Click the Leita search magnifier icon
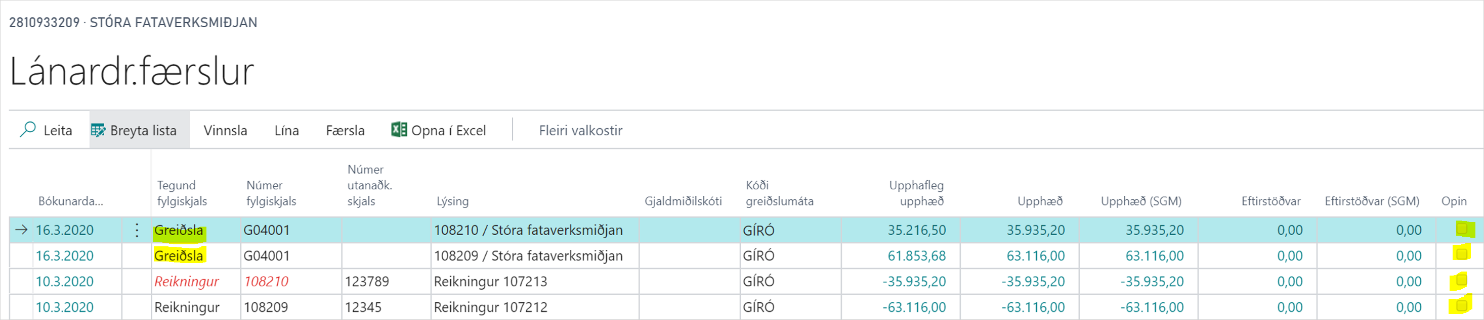 [x=28, y=130]
